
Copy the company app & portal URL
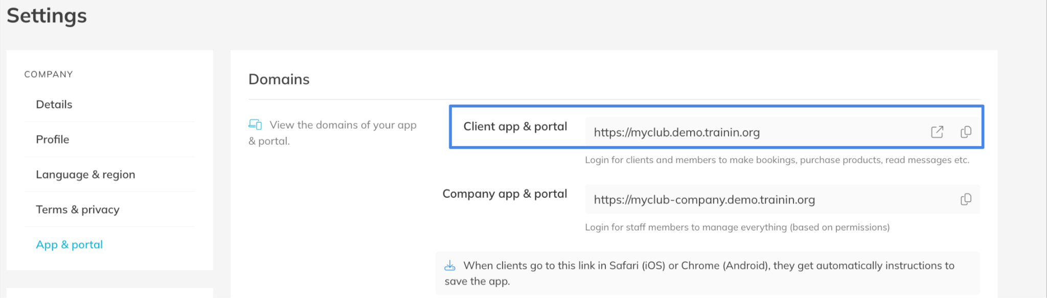[x=966, y=199]
